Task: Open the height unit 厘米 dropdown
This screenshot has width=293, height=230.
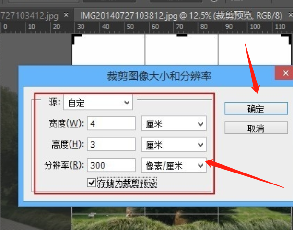Action: coord(174,144)
